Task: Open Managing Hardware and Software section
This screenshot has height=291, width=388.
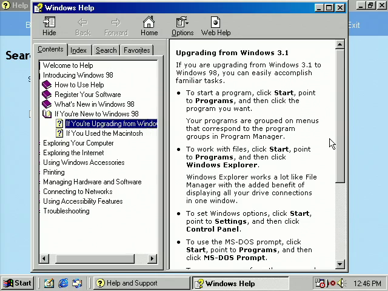Action: (92, 182)
